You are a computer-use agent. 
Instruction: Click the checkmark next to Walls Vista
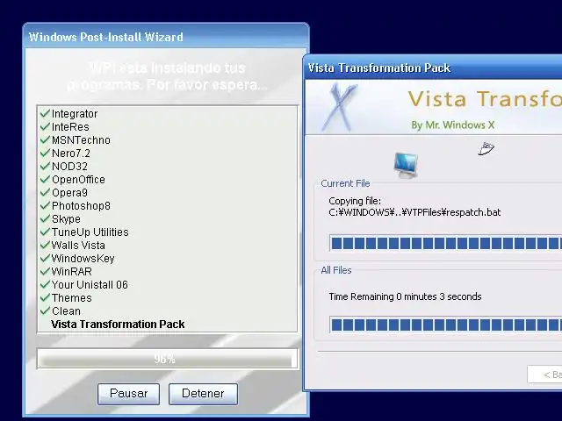point(45,245)
